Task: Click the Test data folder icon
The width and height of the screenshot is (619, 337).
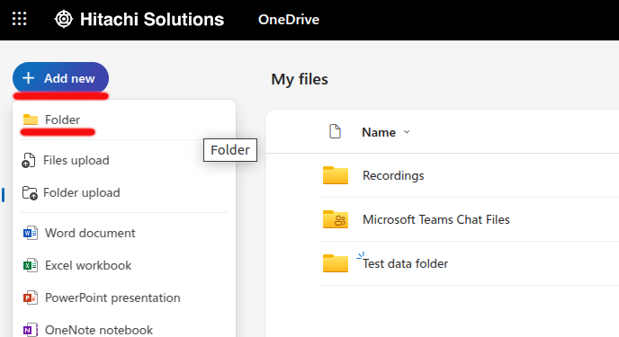Action: 336,263
